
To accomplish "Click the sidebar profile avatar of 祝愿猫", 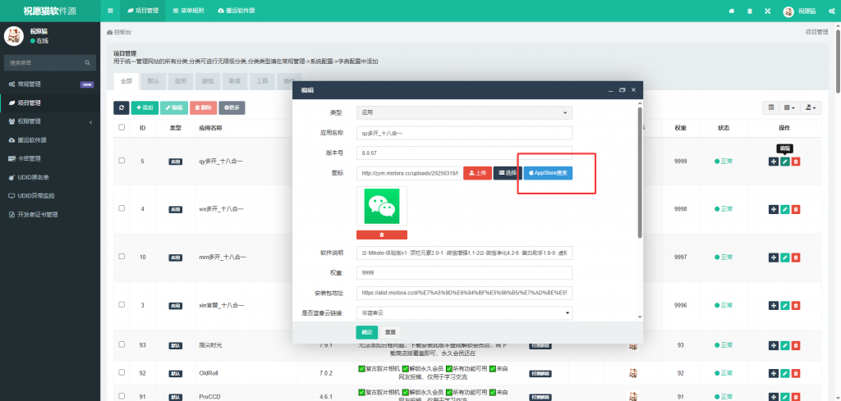I will click(13, 35).
